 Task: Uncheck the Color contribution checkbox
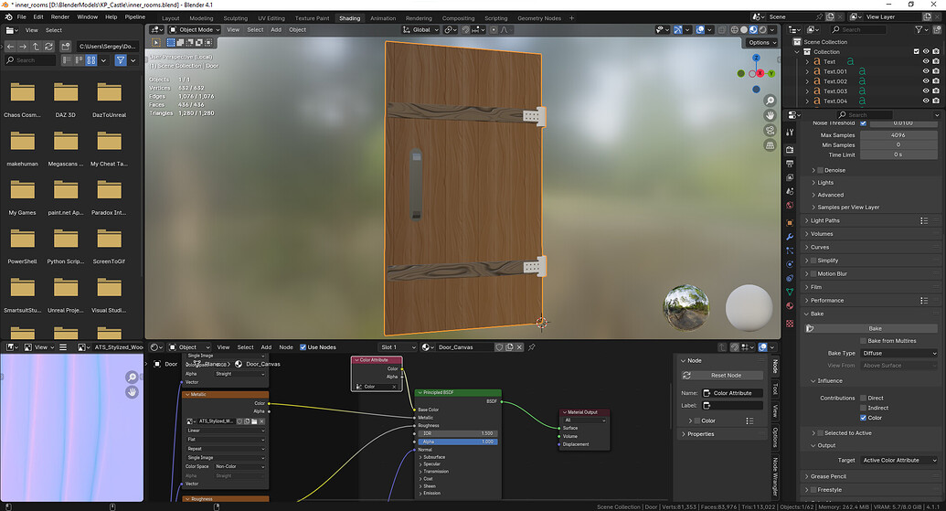864,418
